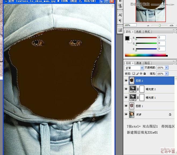The image size is (177, 155).
Task: Click the G value input field
Action: (162, 43)
